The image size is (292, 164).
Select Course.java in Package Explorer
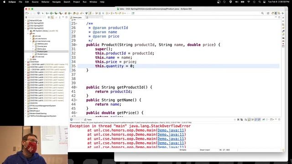tap(42, 46)
